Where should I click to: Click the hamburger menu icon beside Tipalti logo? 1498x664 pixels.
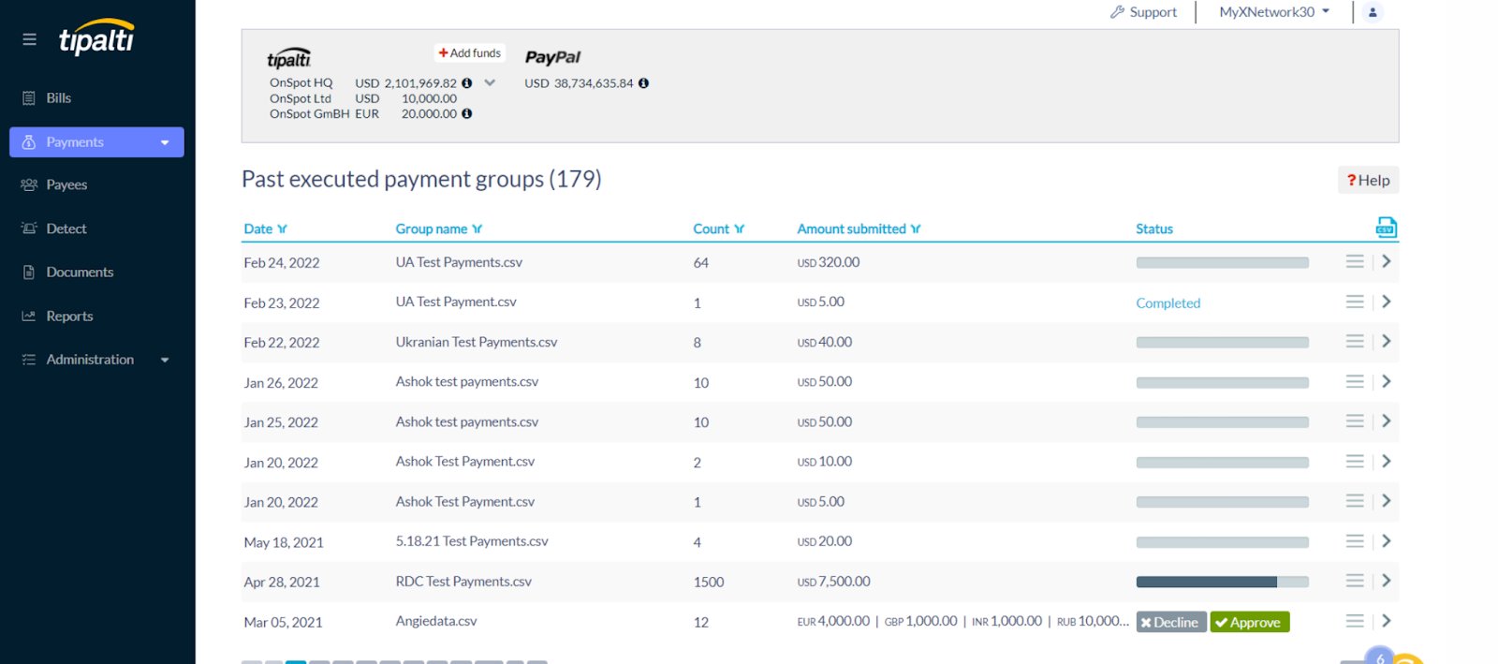click(30, 39)
